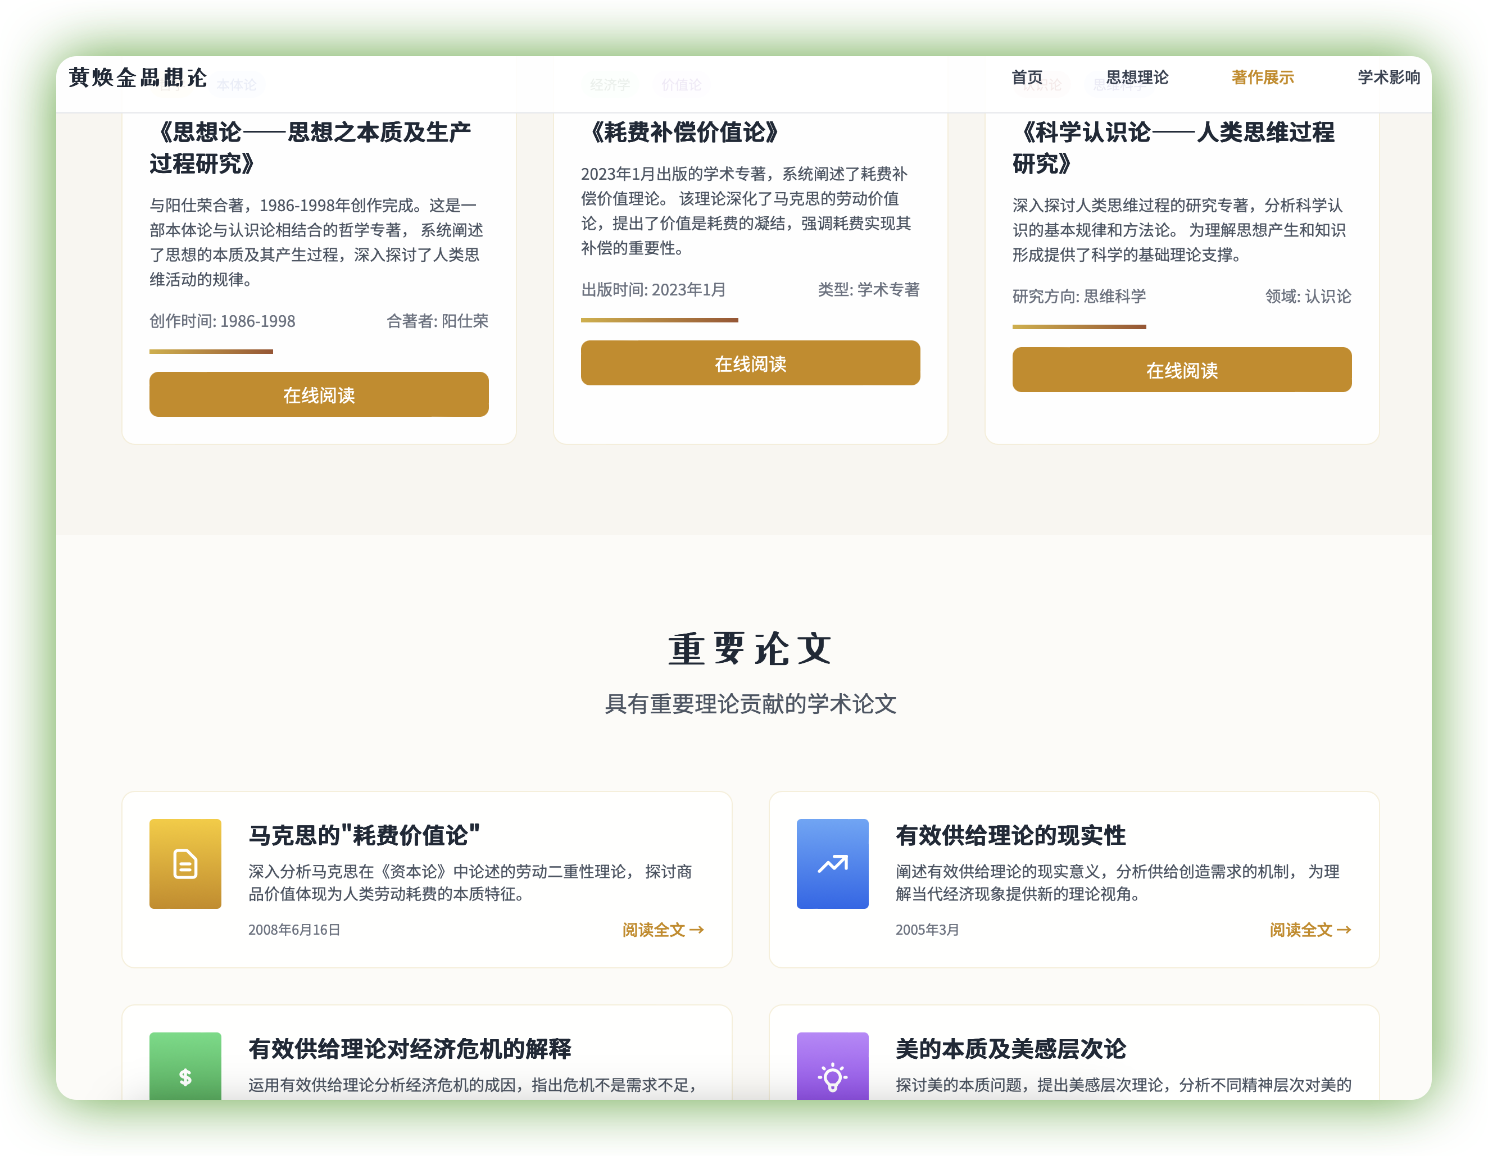Screen dimensions: 1488x1156
Task: Click the book title 《耗费补偿价值论》
Action: click(683, 132)
